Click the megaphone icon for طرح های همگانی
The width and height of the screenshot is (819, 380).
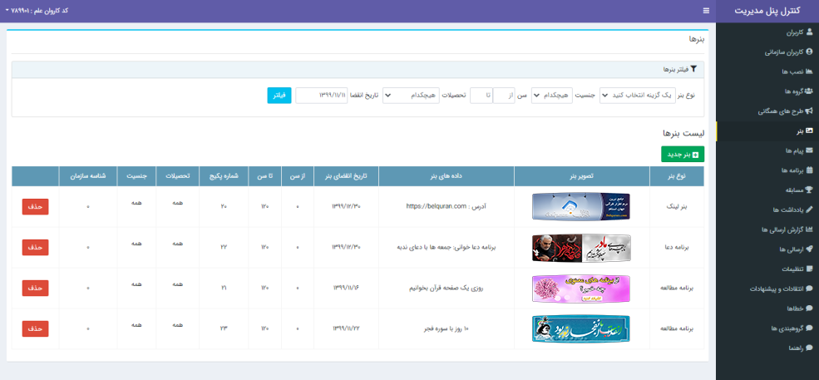810,111
